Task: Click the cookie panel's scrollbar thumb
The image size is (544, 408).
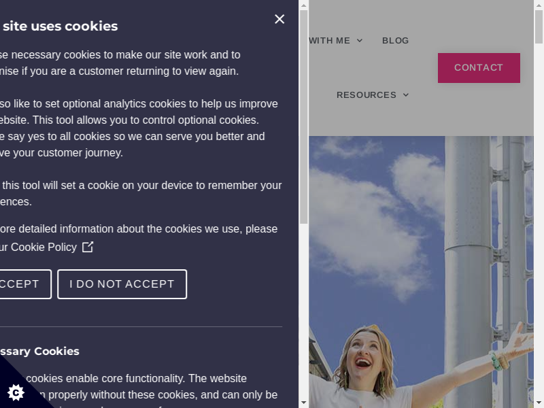Action: pyautogui.click(x=304, y=116)
